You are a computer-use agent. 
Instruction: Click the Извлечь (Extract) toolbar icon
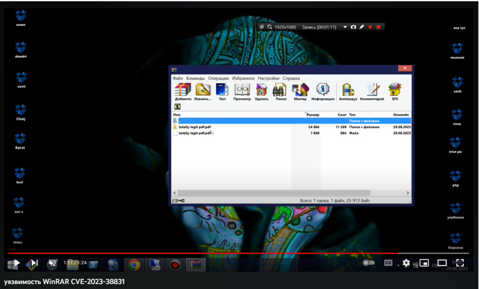click(203, 91)
